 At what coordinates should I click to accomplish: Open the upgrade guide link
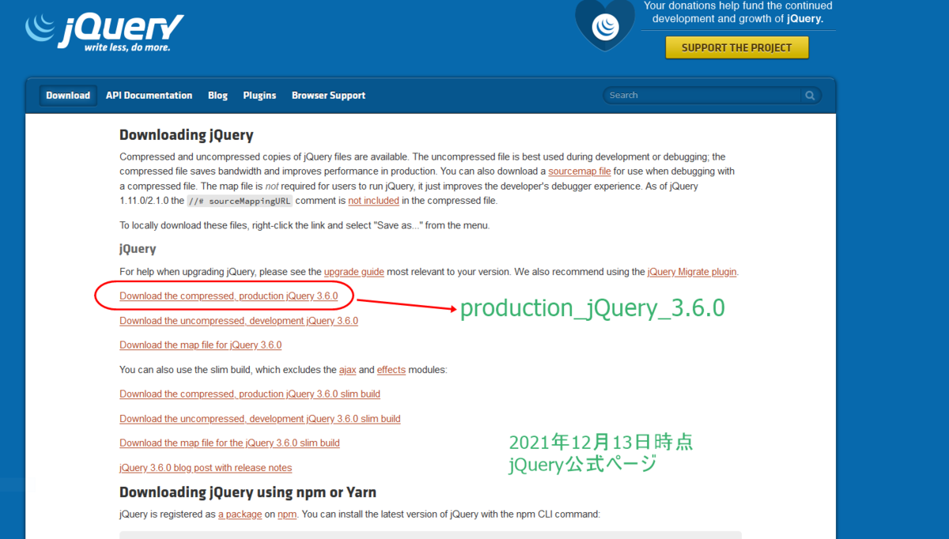point(354,272)
